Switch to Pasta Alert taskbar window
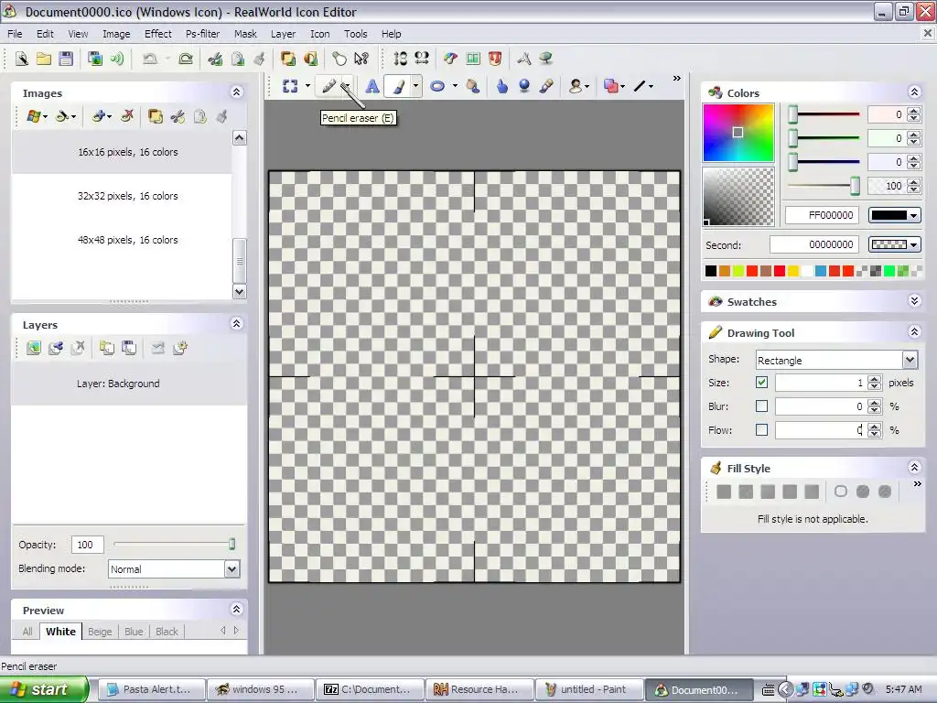The height and width of the screenshot is (703, 937). click(152, 689)
